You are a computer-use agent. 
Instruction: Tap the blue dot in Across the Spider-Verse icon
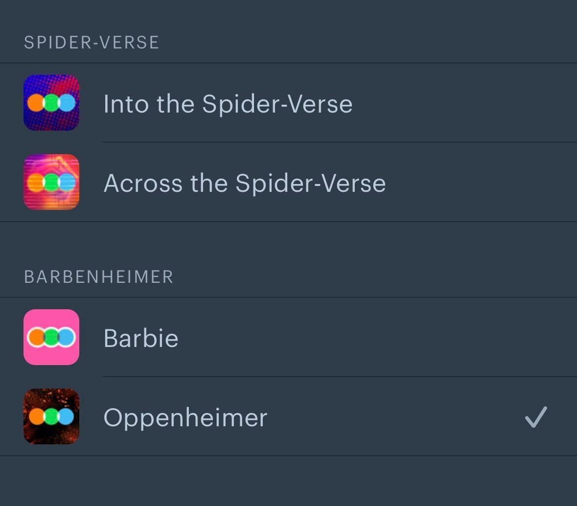tap(67, 182)
